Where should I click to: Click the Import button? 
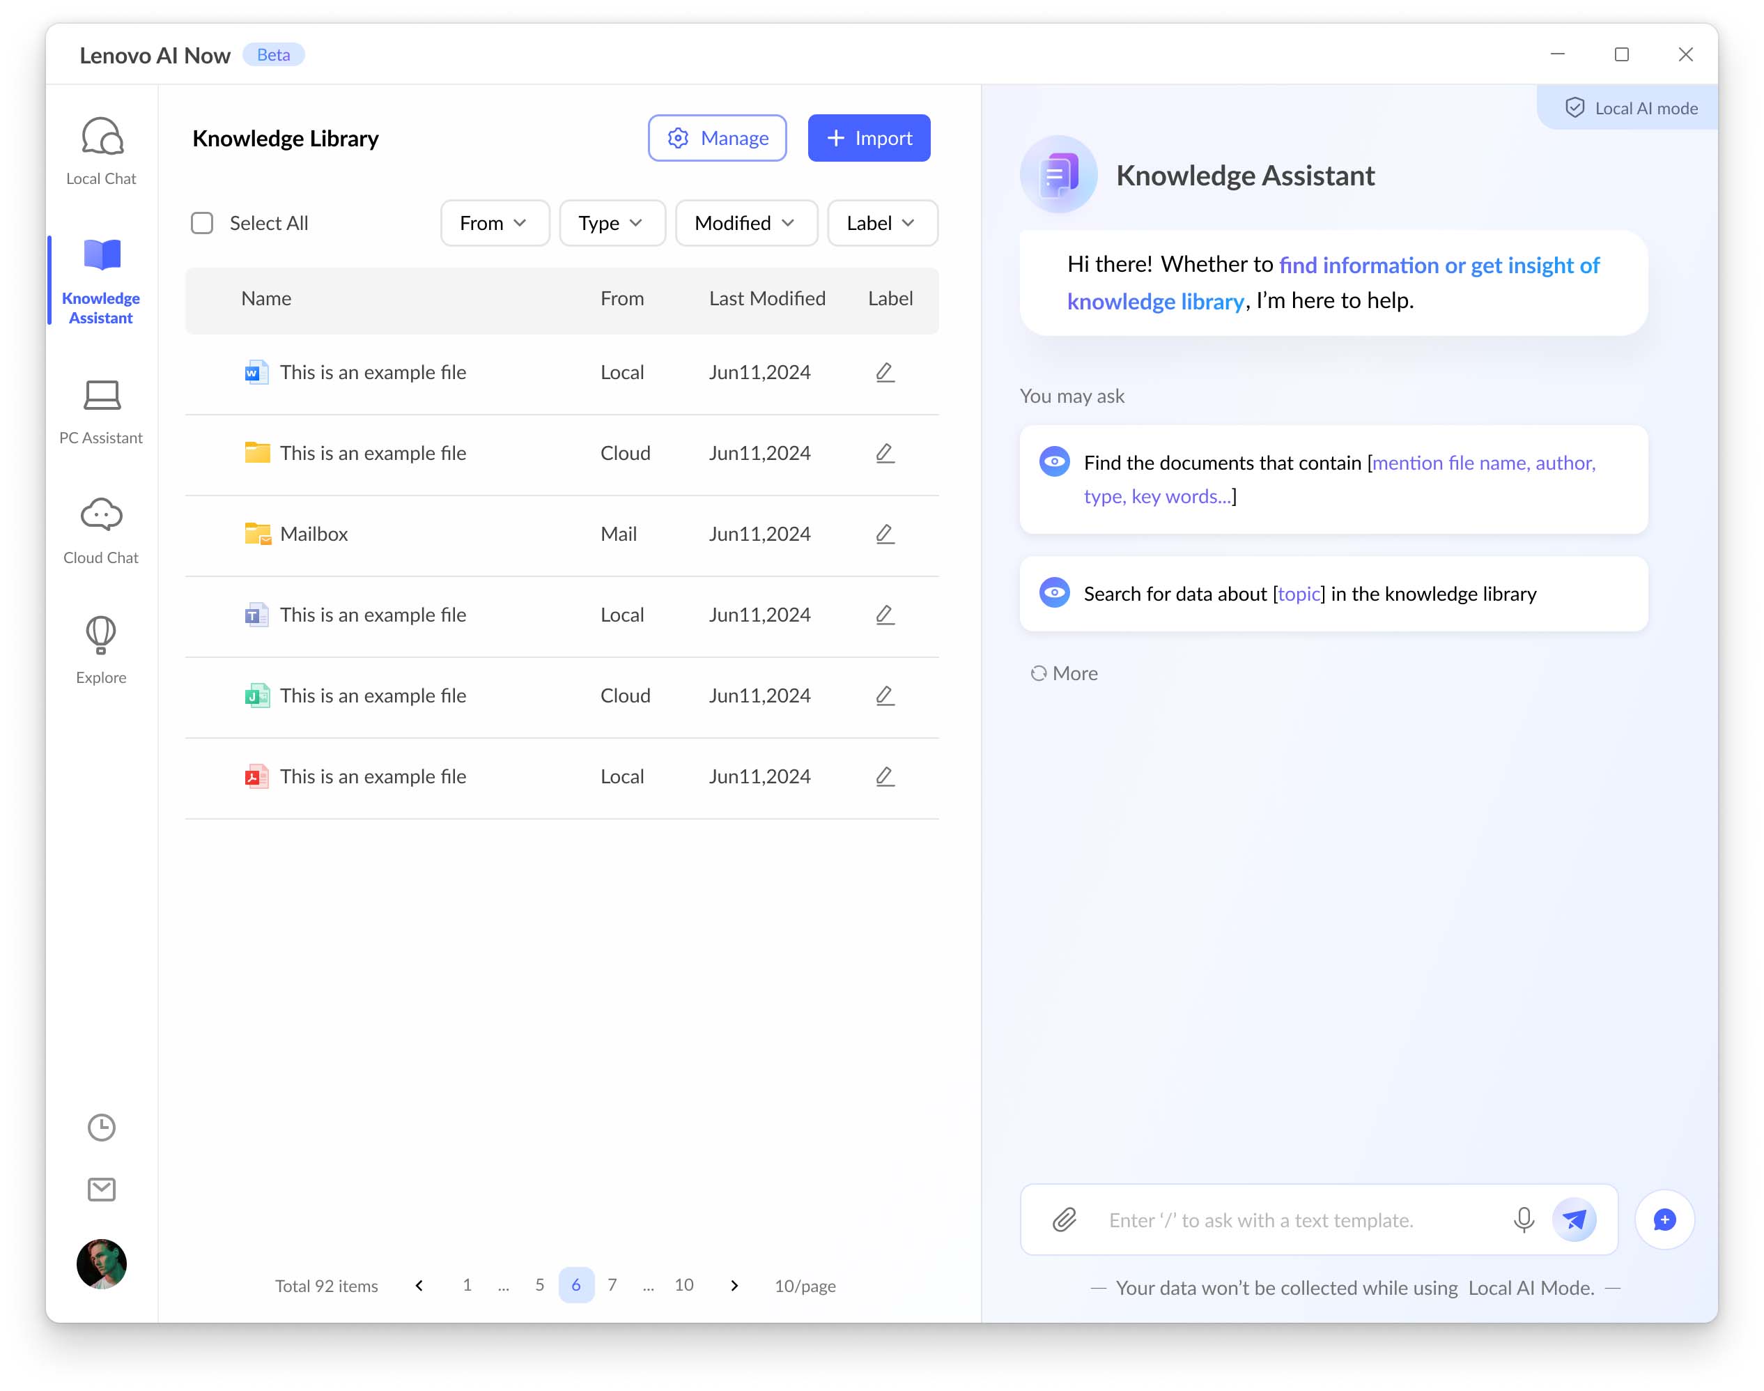tap(869, 139)
